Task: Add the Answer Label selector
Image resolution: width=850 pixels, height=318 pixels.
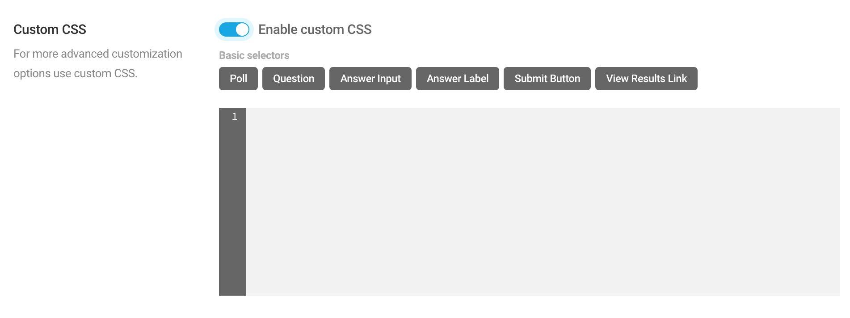Action: [x=458, y=79]
